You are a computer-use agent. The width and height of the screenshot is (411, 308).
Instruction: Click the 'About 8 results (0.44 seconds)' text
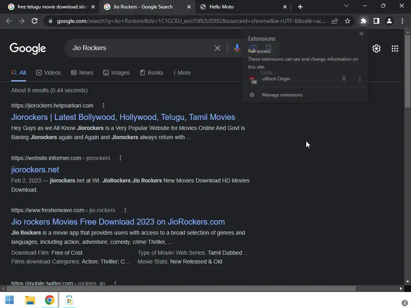(49, 90)
